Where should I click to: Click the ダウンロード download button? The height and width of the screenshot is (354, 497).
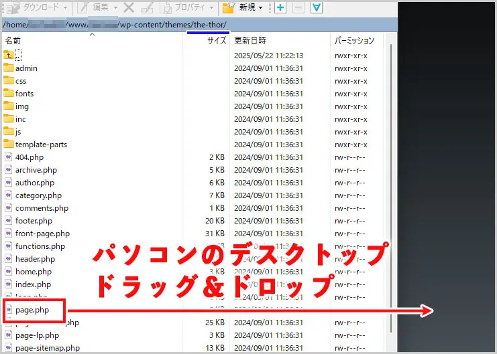pyautogui.click(x=34, y=7)
